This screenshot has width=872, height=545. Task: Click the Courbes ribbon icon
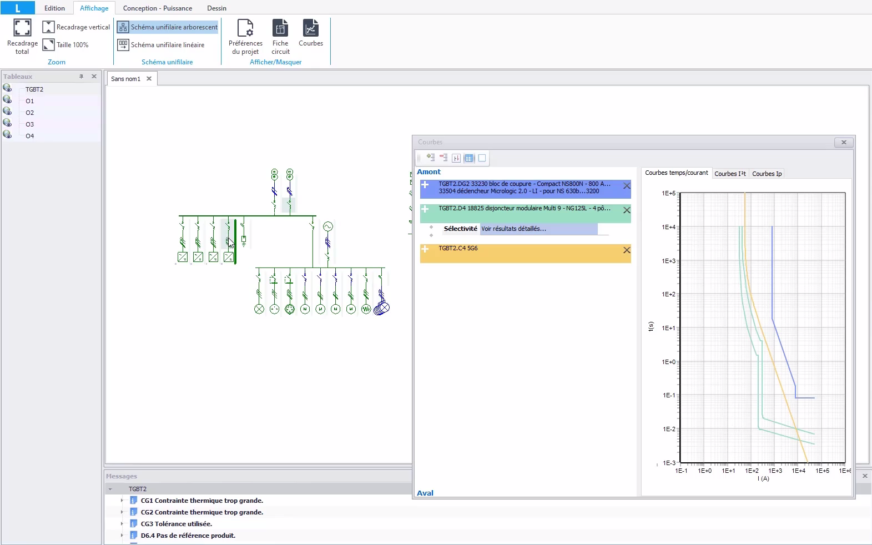pyautogui.click(x=310, y=28)
